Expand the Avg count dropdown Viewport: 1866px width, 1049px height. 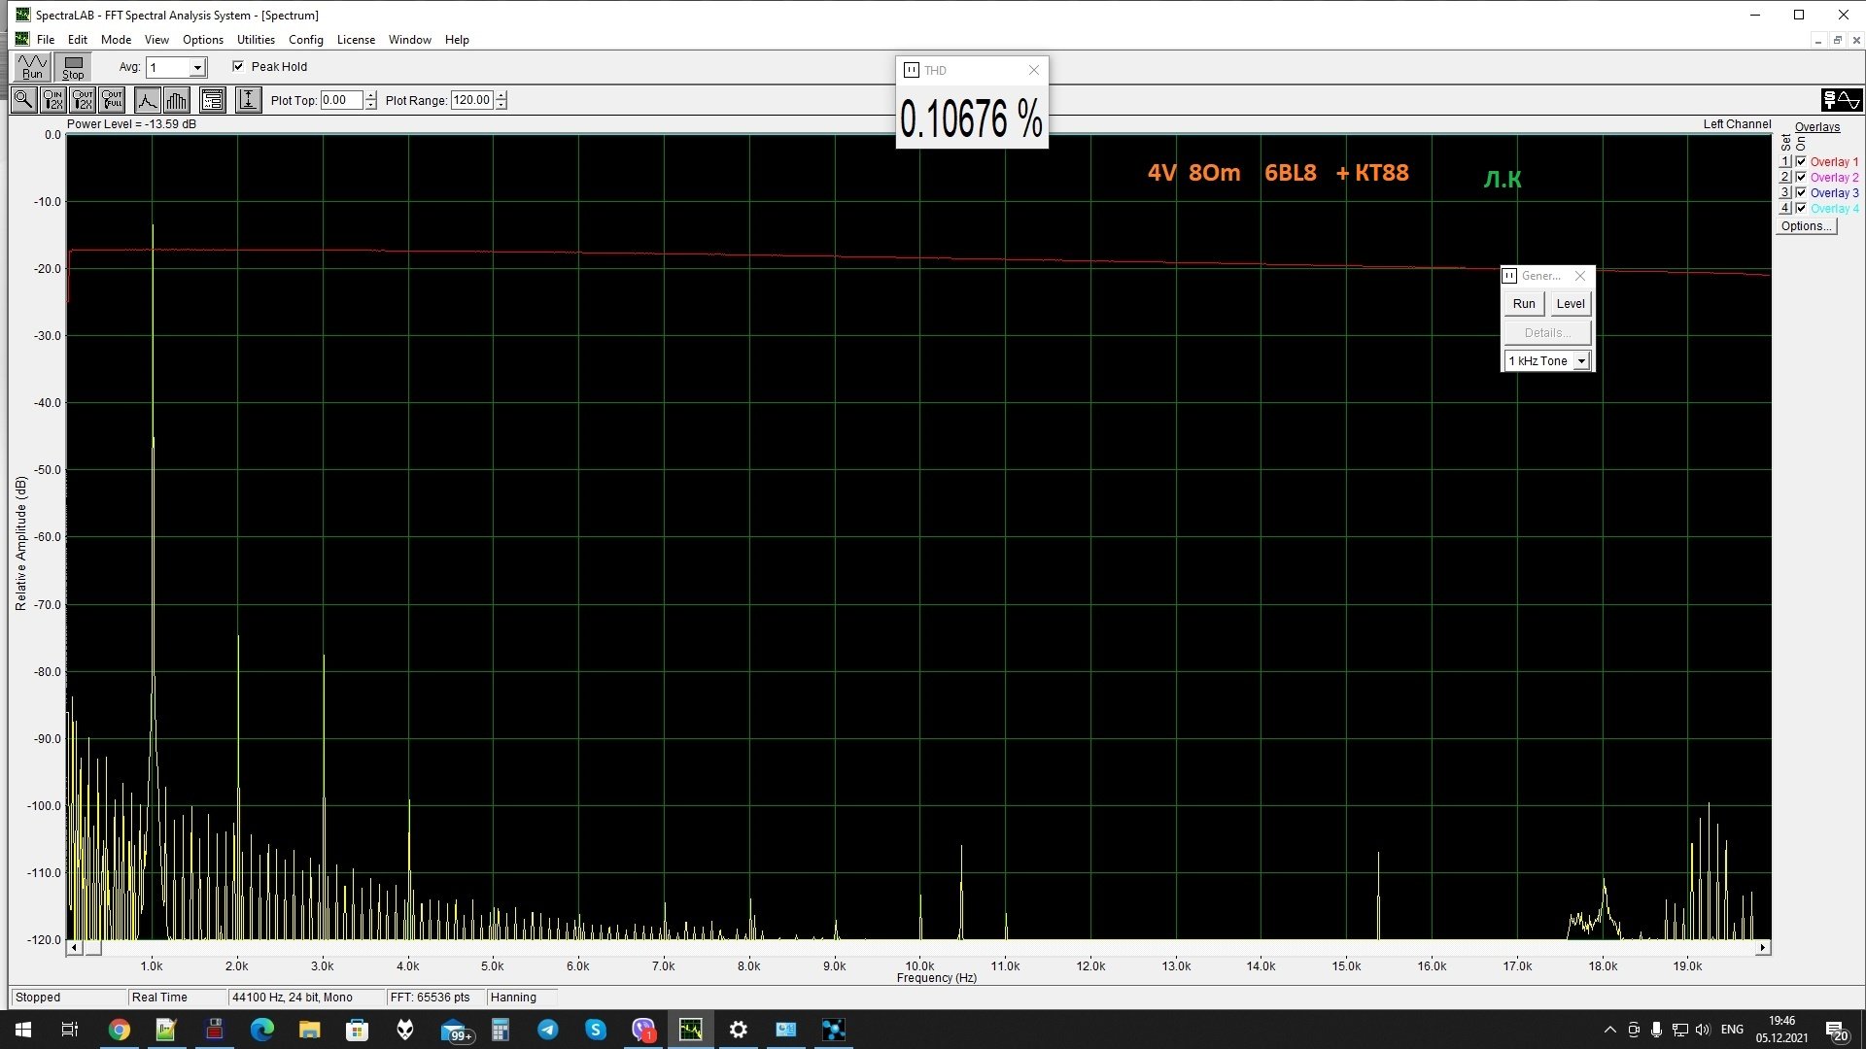point(197,67)
